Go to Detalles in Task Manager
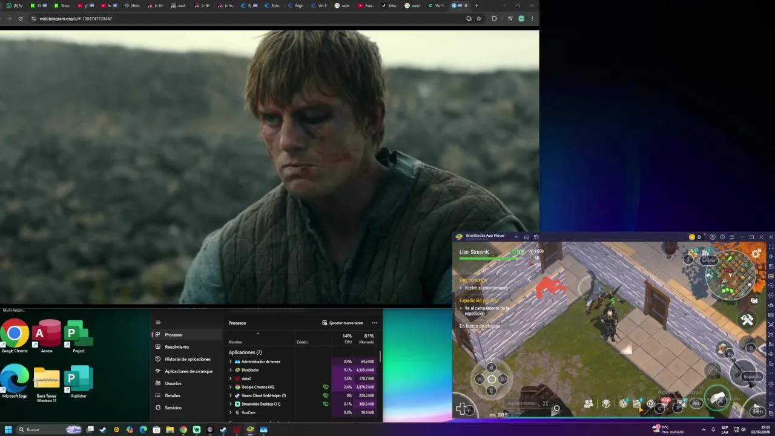 pos(186,395)
